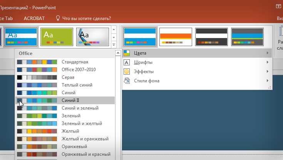The width and height of the screenshot is (283, 160).
Task: Open the Цвета submenu
Action: tap(197, 53)
